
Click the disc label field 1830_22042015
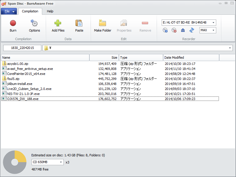22,48
